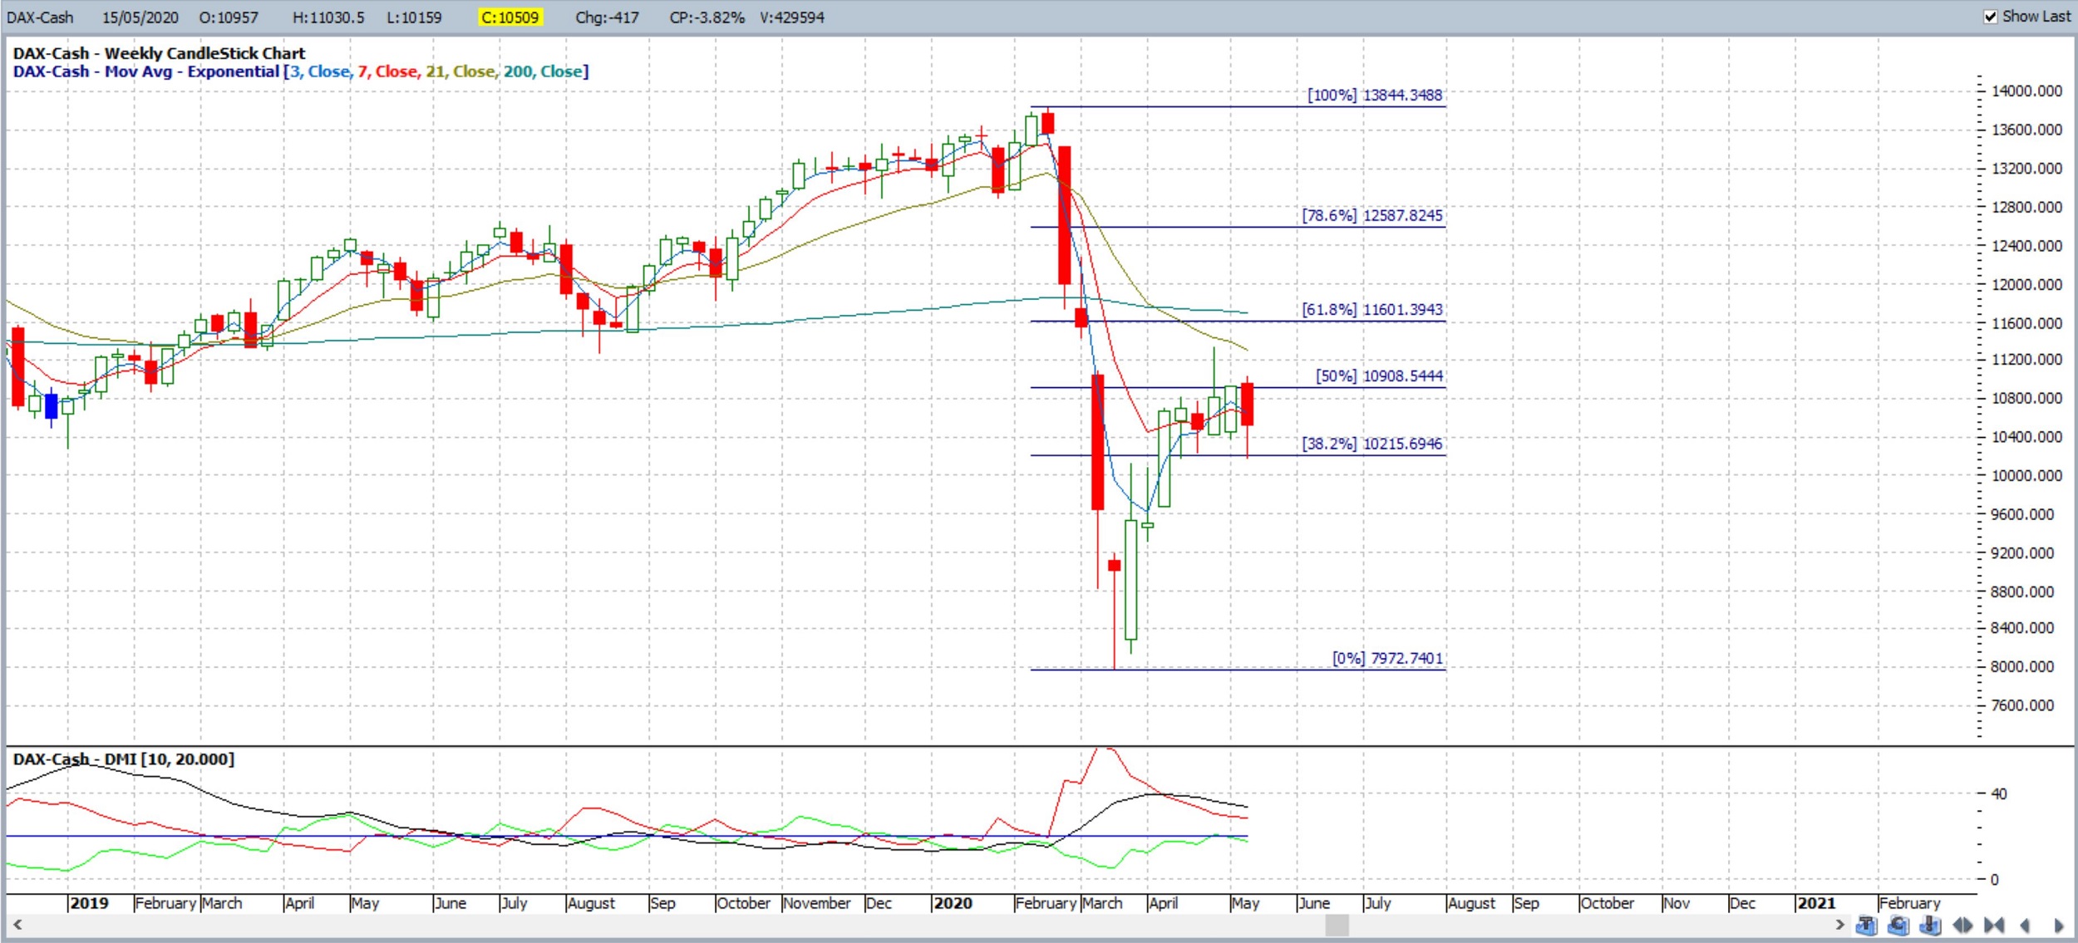Click the DAX-Cash symbol name in header

click(x=39, y=17)
